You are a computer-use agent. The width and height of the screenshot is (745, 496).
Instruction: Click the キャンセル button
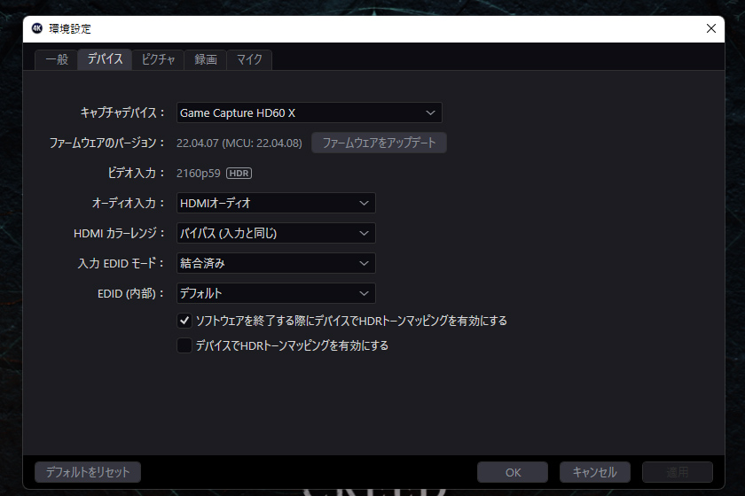(x=595, y=472)
